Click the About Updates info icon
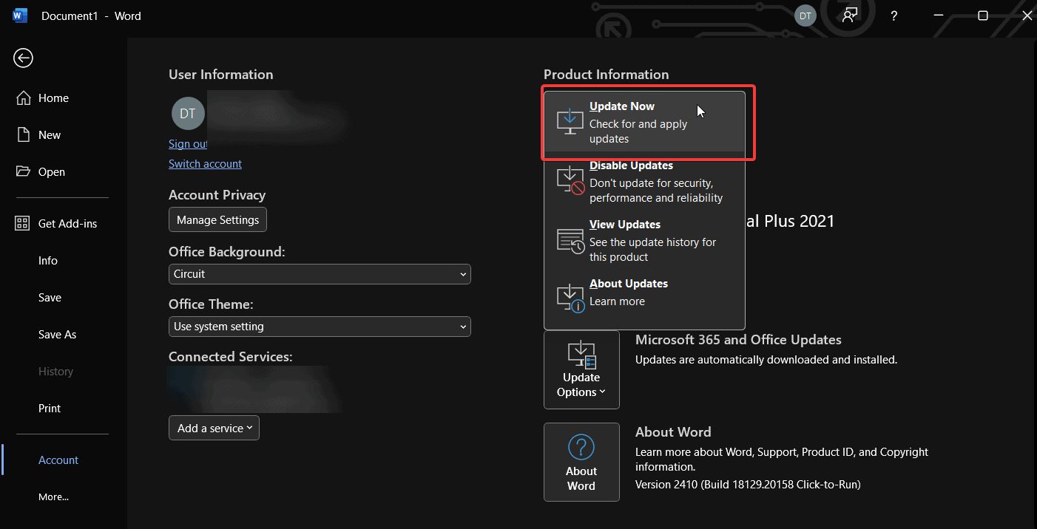The height and width of the screenshot is (529, 1037). point(570,298)
